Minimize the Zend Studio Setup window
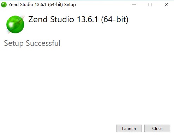 click(134, 5)
